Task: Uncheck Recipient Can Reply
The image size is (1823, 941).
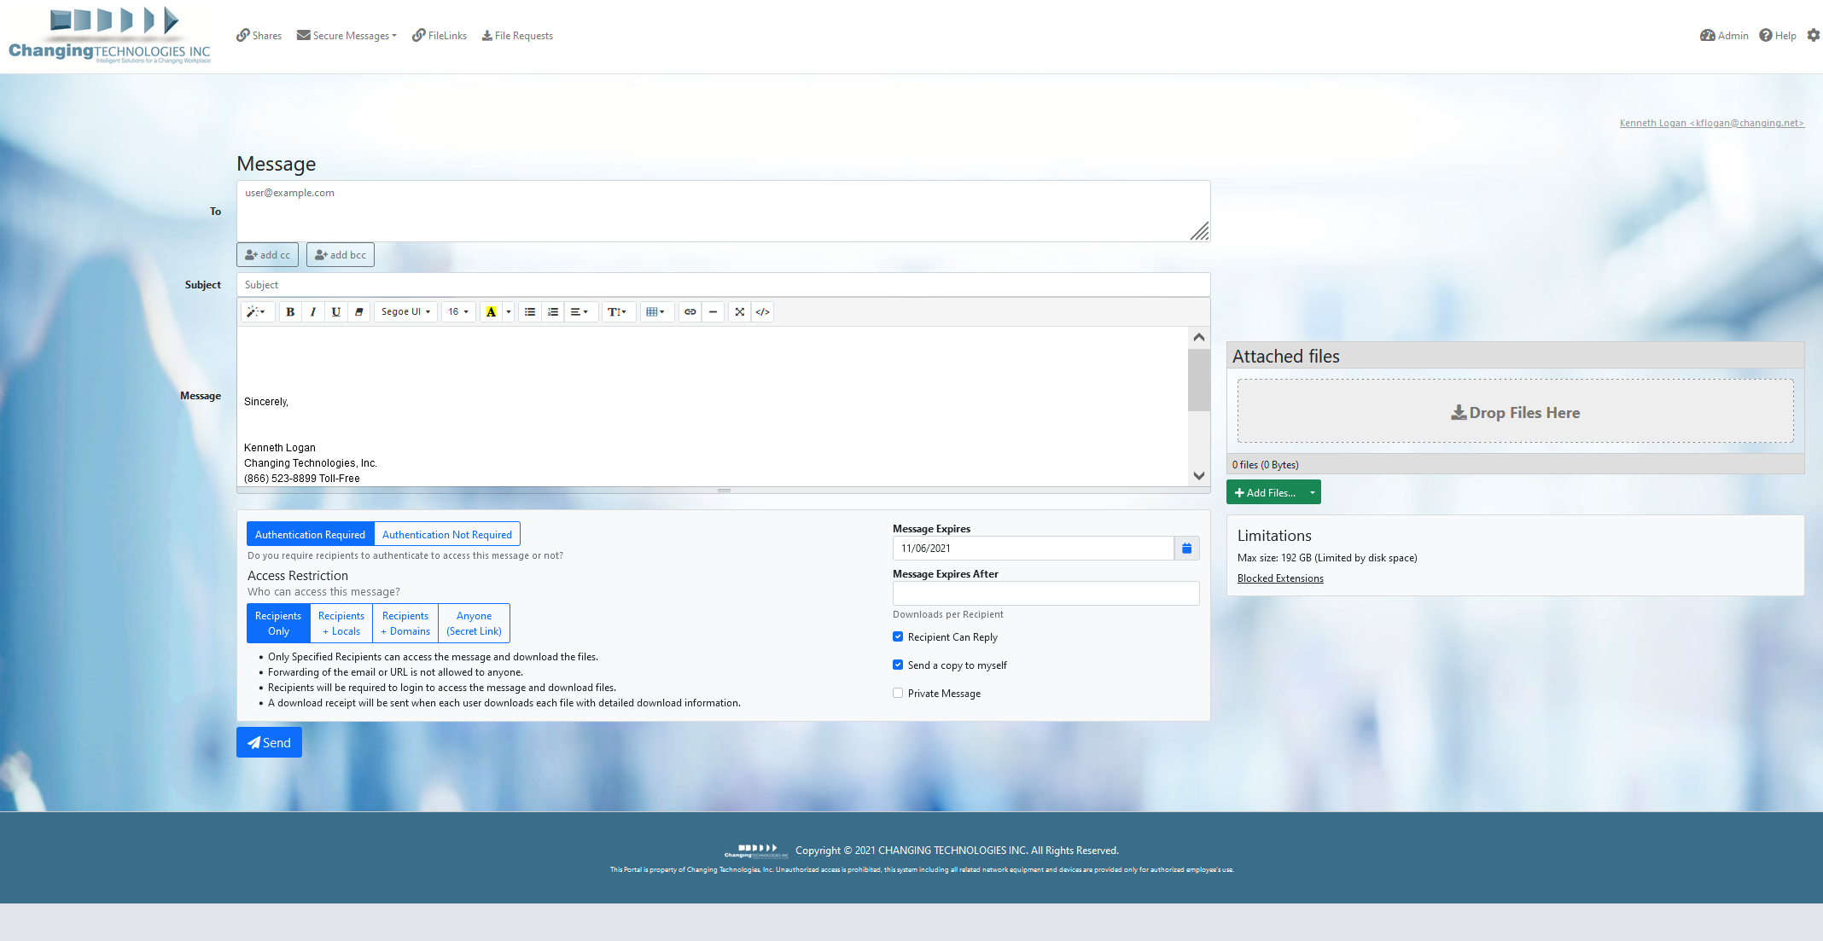Action: [897, 636]
